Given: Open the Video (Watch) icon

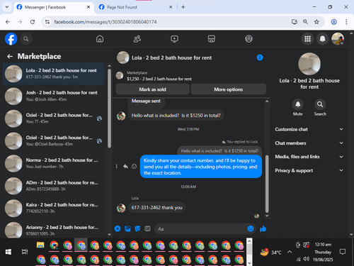Looking at the screenshot, I should point(174,39).
